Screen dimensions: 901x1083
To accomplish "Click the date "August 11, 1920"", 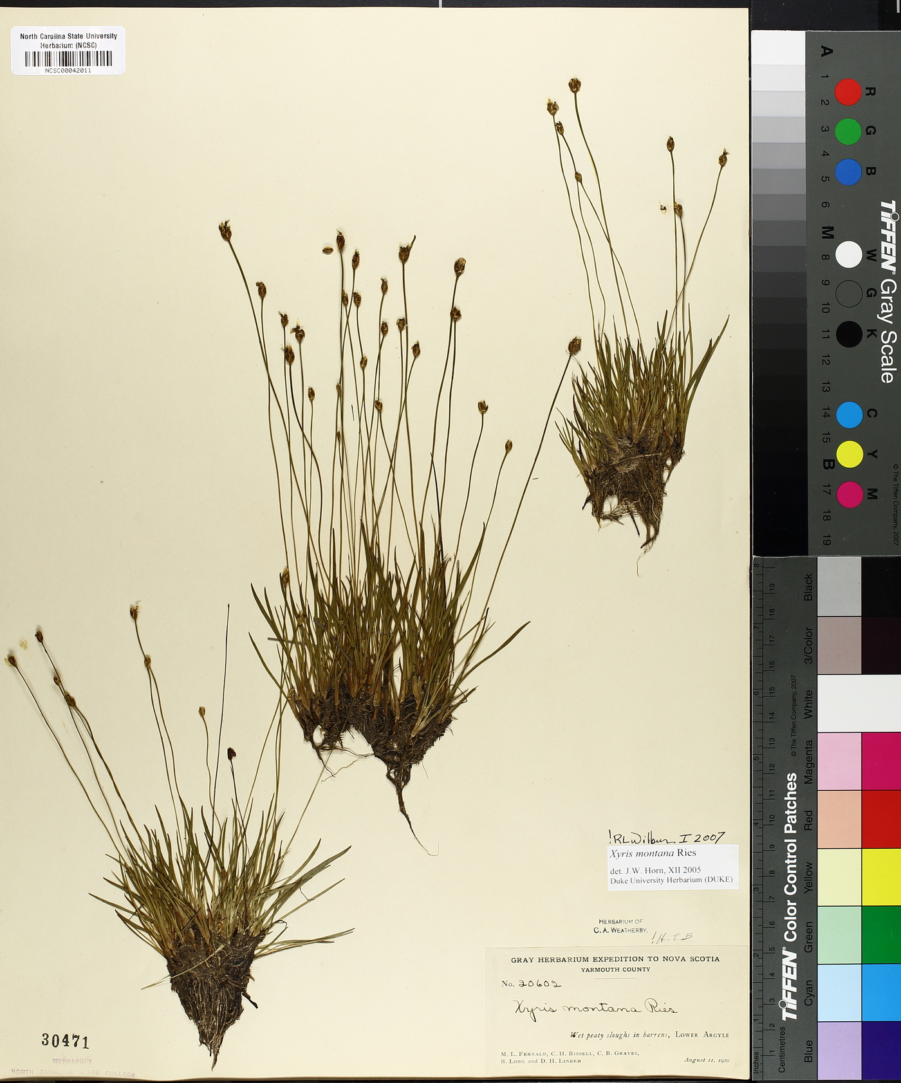I will click(x=707, y=1060).
